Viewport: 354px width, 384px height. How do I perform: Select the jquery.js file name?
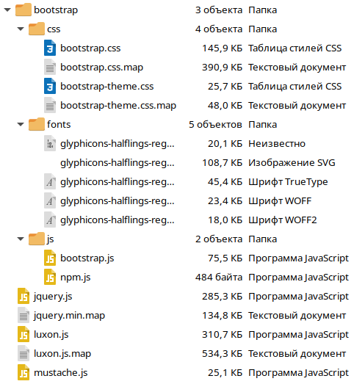pos(53,297)
